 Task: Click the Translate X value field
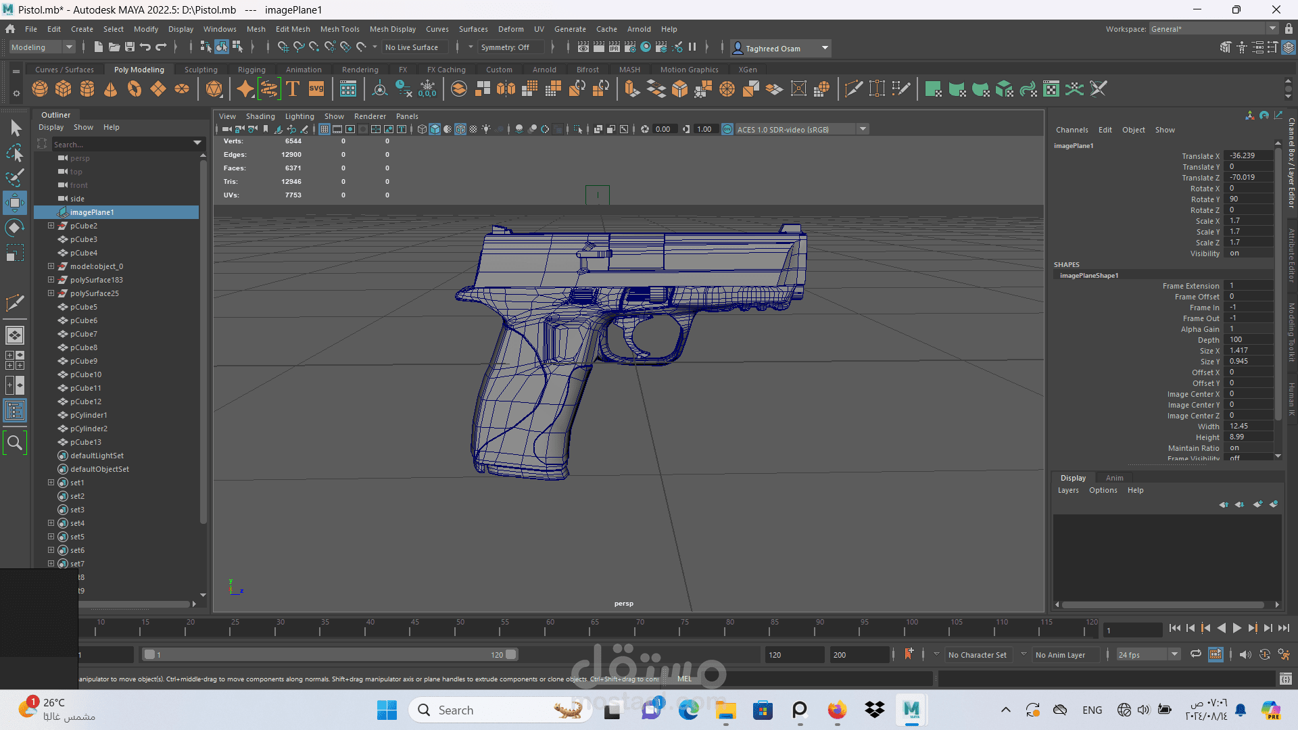click(1248, 155)
